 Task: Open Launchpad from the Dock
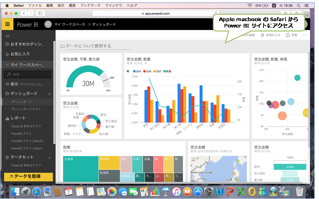(26, 192)
